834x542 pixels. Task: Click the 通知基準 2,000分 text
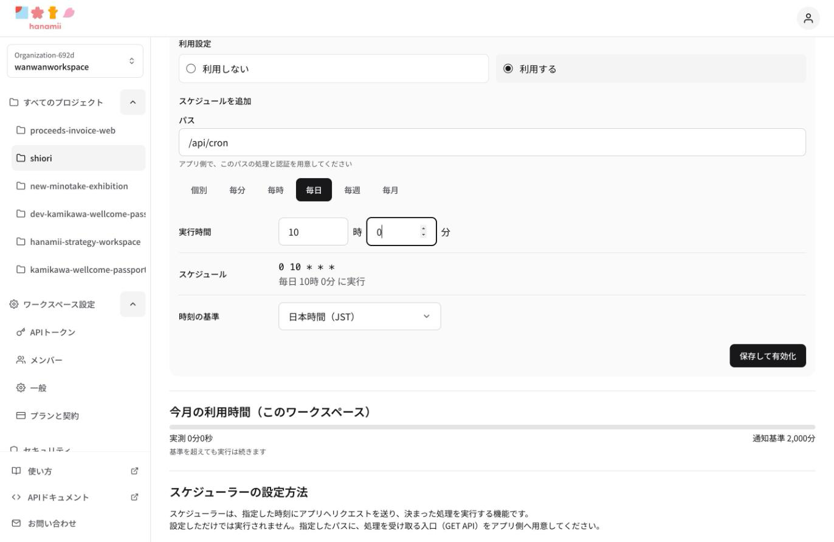[784, 438]
